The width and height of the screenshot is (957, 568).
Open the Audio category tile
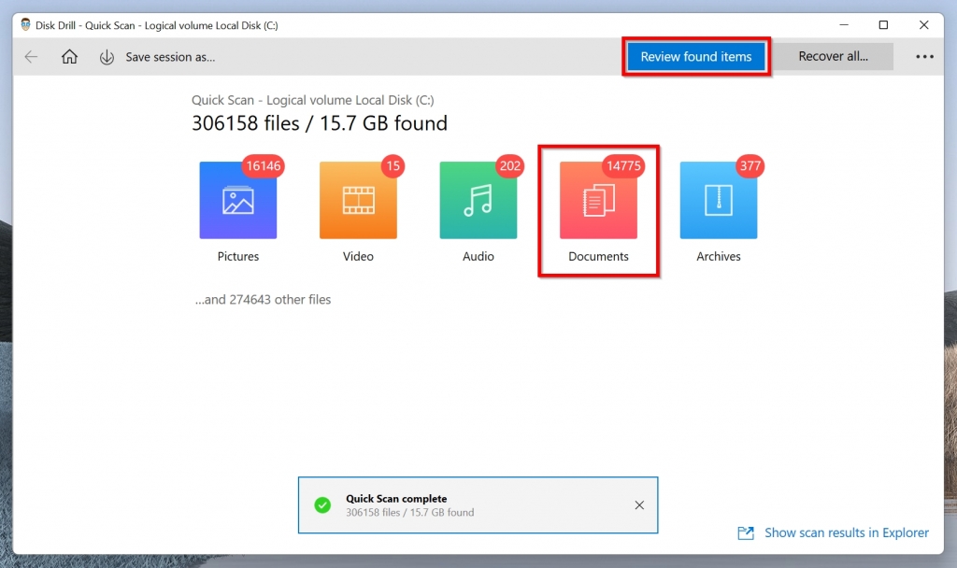[x=478, y=200]
